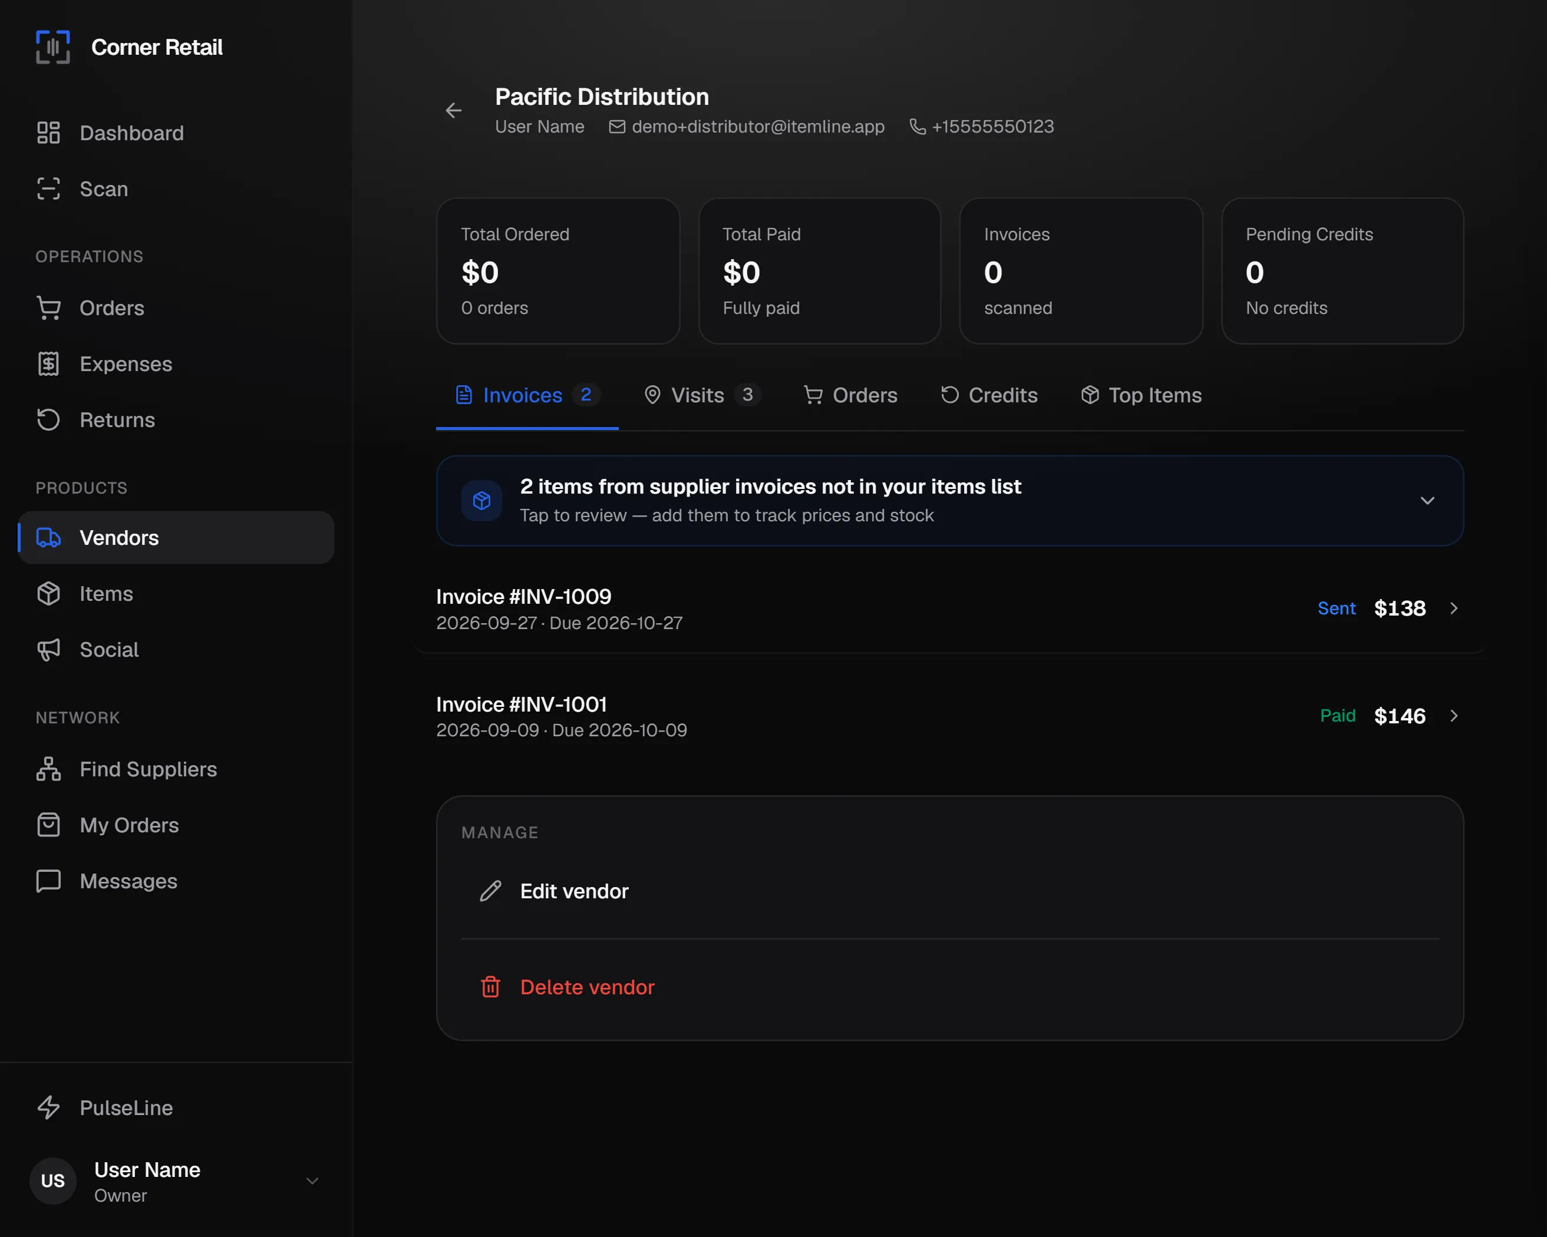Click the PulseLine lightning bolt icon

click(x=48, y=1107)
